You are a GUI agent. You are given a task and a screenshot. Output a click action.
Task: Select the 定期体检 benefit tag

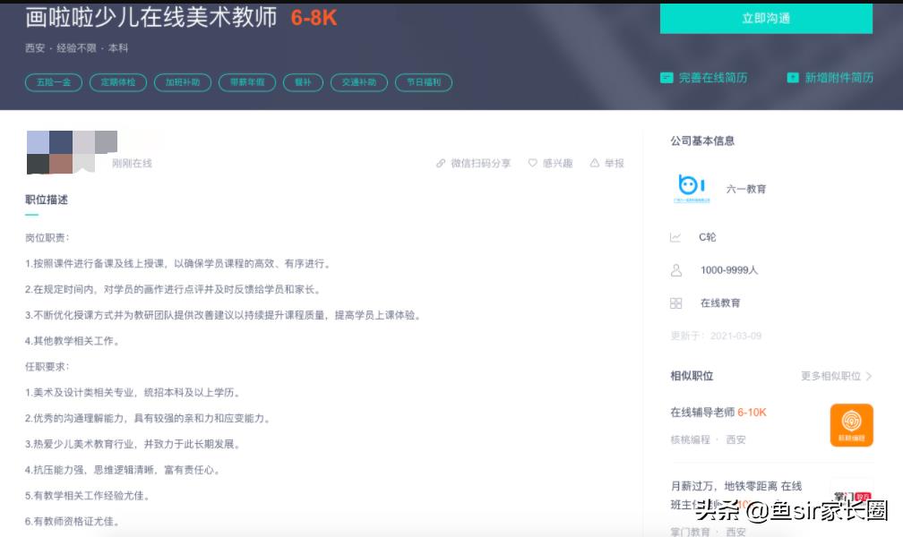(x=118, y=82)
